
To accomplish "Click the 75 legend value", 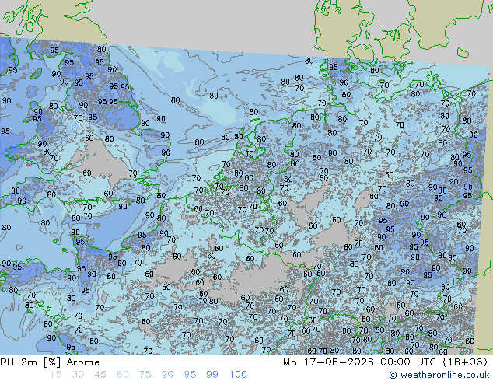I will pos(145,375).
